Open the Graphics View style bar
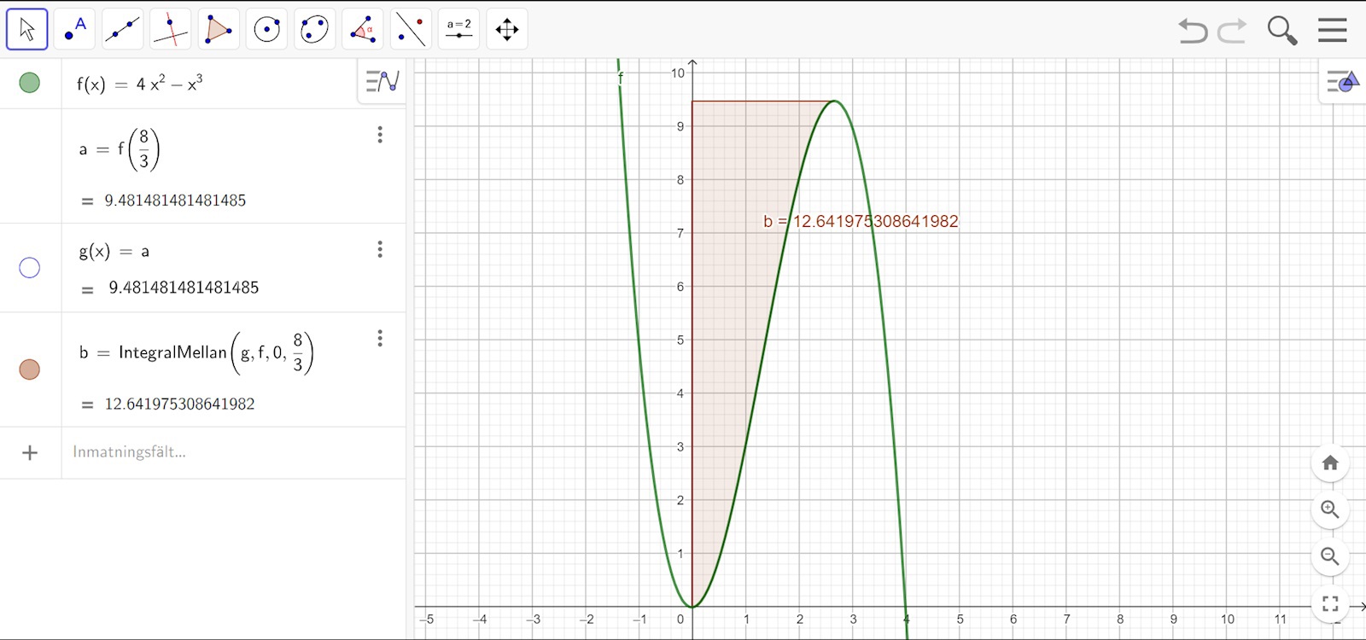 pos(1342,82)
